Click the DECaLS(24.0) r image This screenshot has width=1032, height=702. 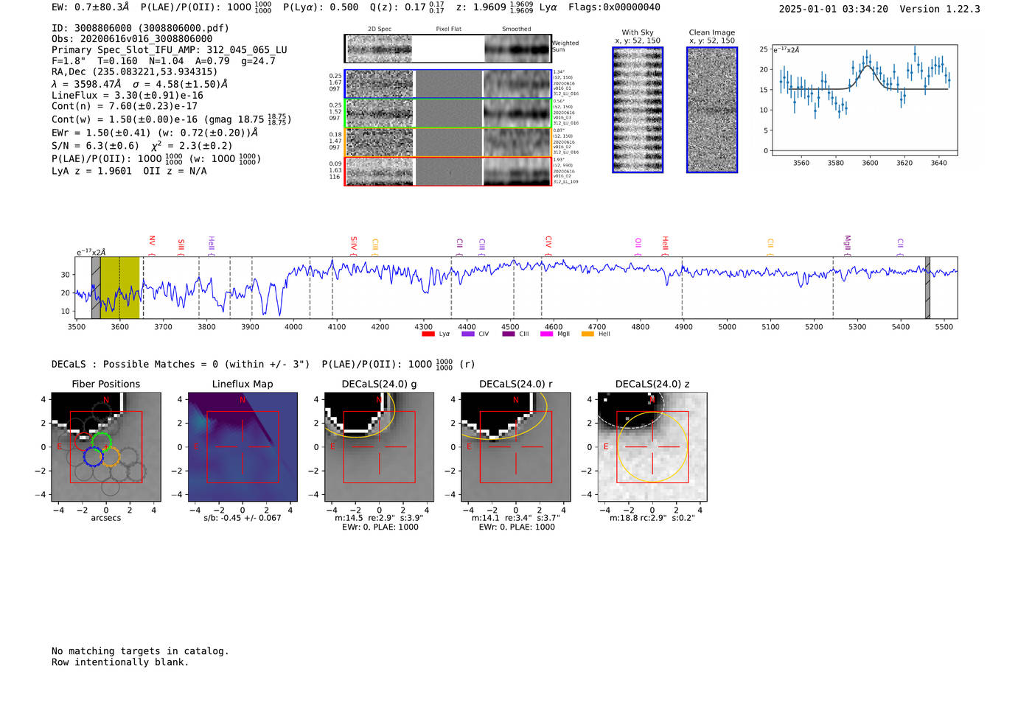point(516,447)
